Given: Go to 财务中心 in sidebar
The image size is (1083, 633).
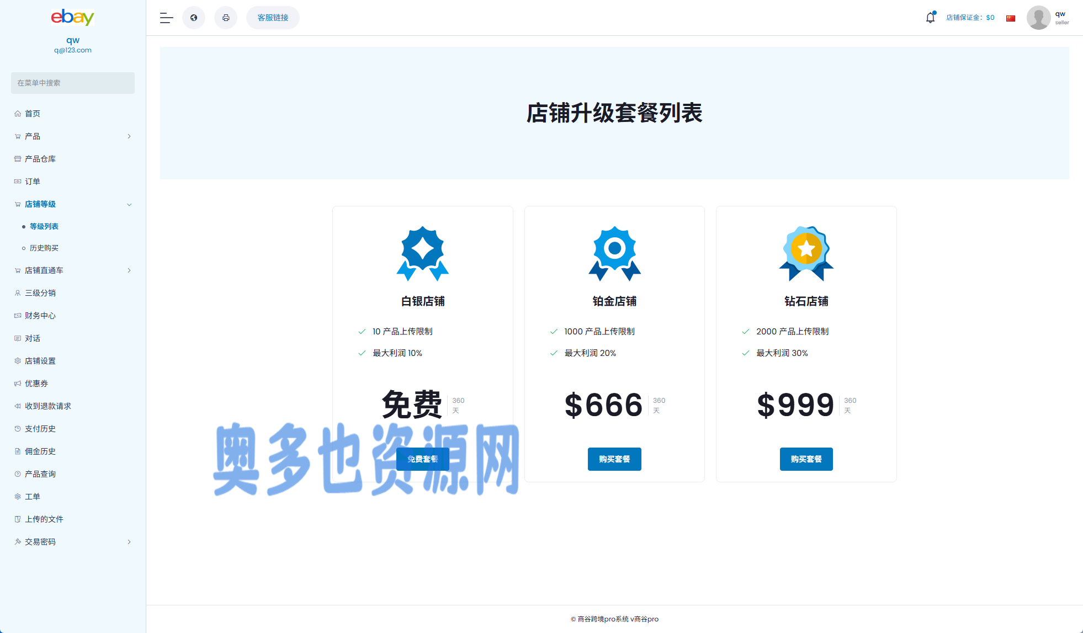Looking at the screenshot, I should pos(40,316).
